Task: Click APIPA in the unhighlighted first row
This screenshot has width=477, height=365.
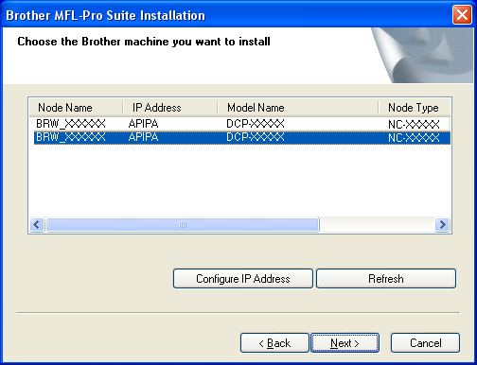Action: pos(143,124)
